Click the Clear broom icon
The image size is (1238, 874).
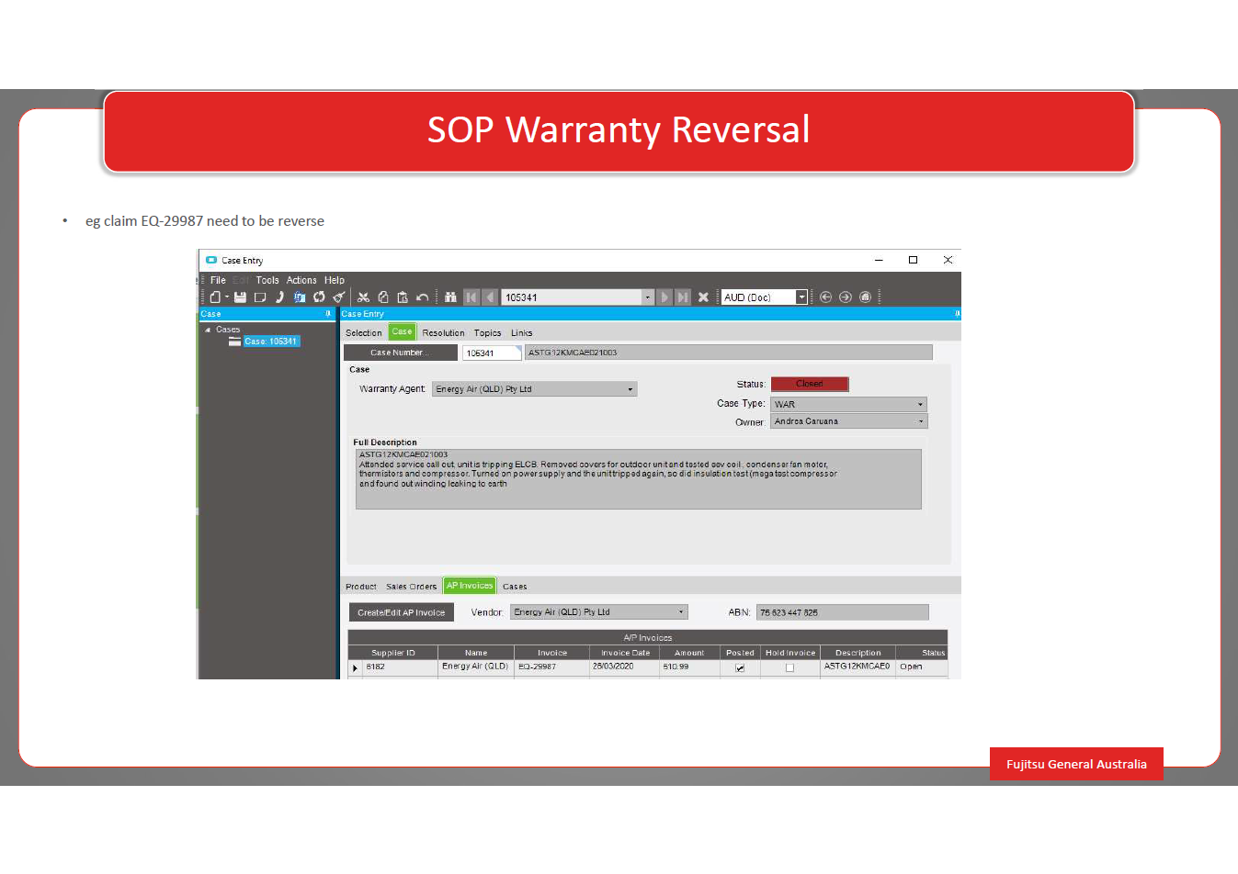coord(339,297)
